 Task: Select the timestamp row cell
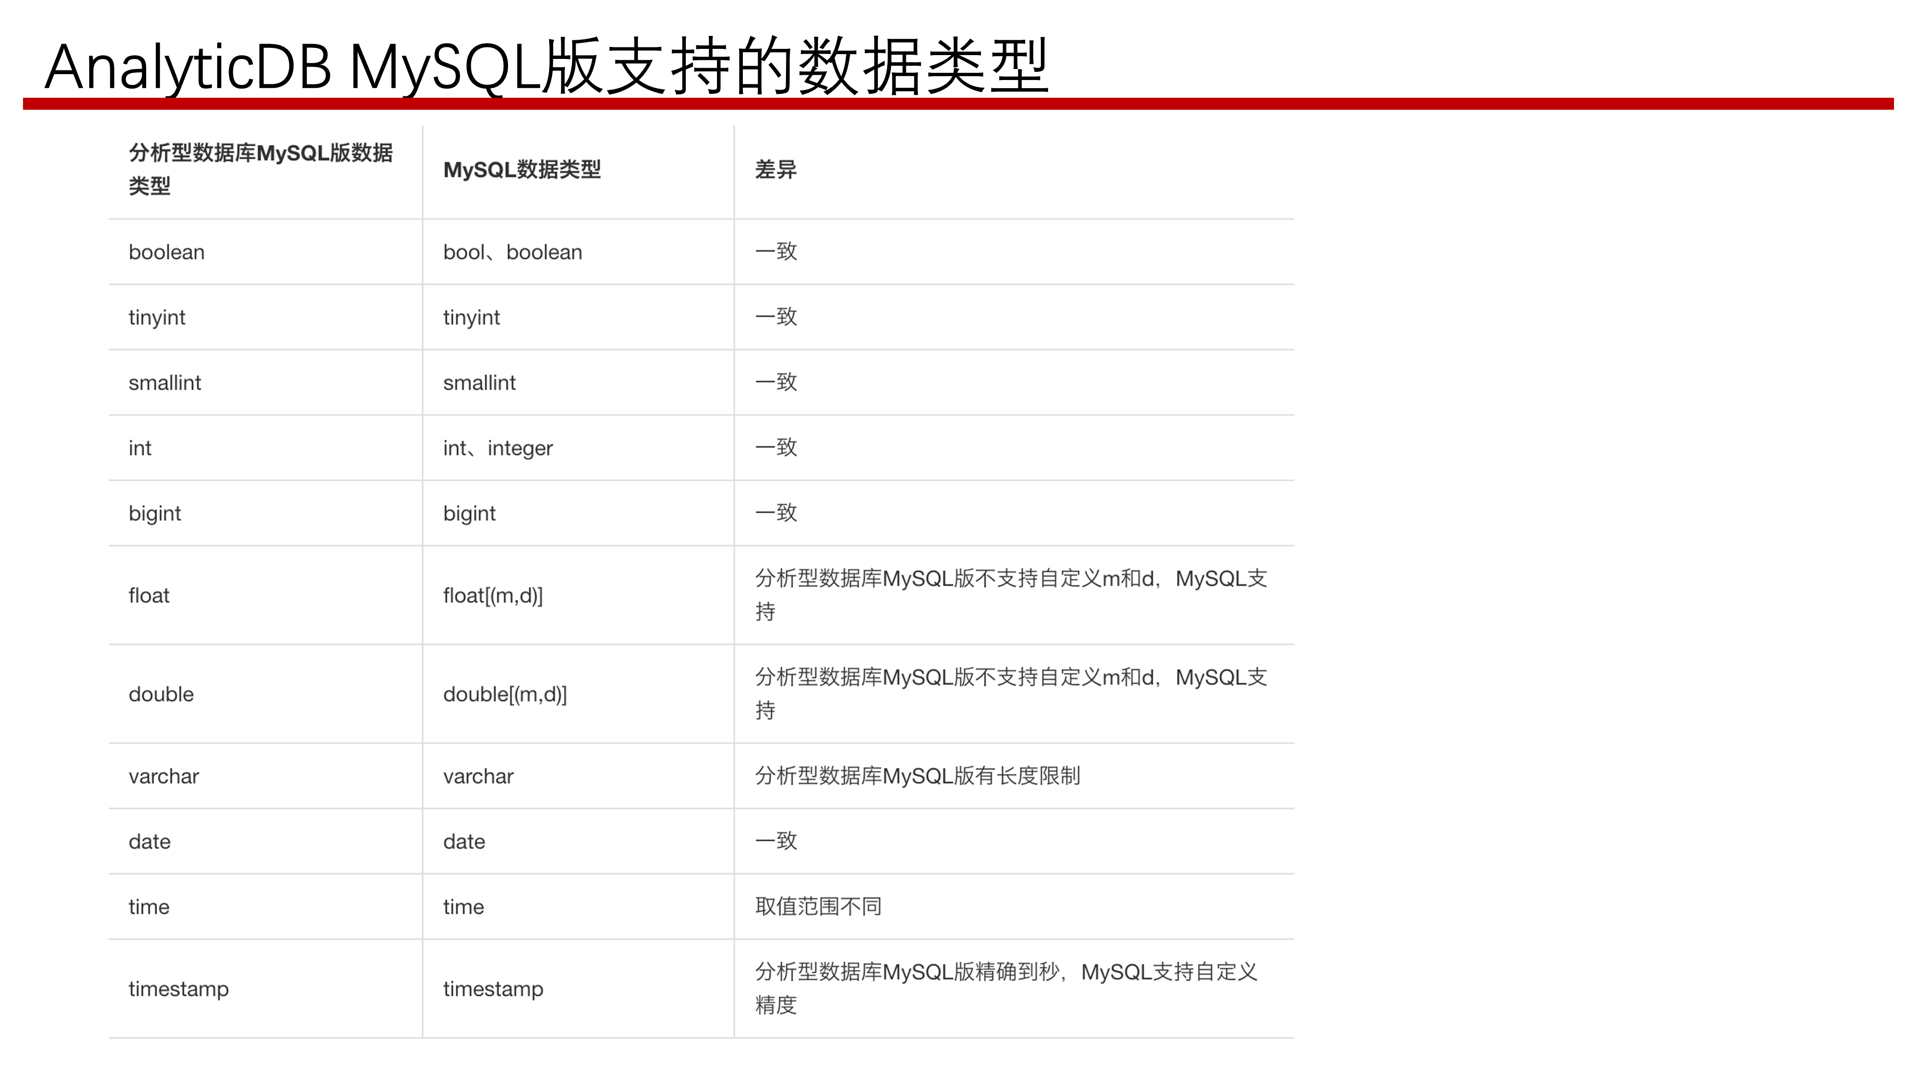click(x=179, y=988)
